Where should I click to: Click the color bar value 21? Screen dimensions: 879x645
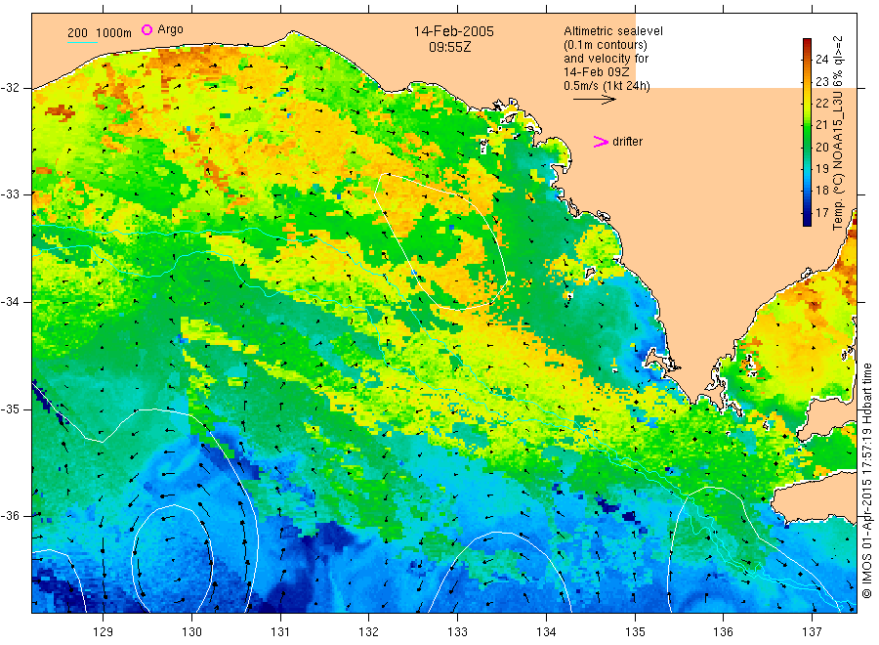point(821,125)
